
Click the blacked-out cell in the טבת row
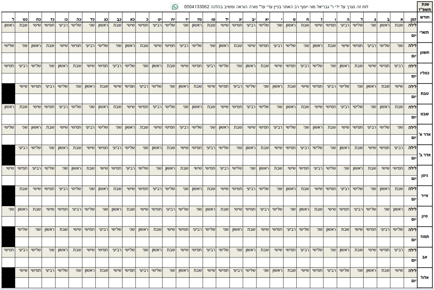pyautogui.click(x=9, y=93)
